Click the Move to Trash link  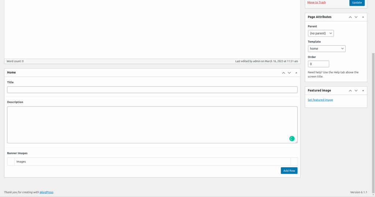coord(316,3)
